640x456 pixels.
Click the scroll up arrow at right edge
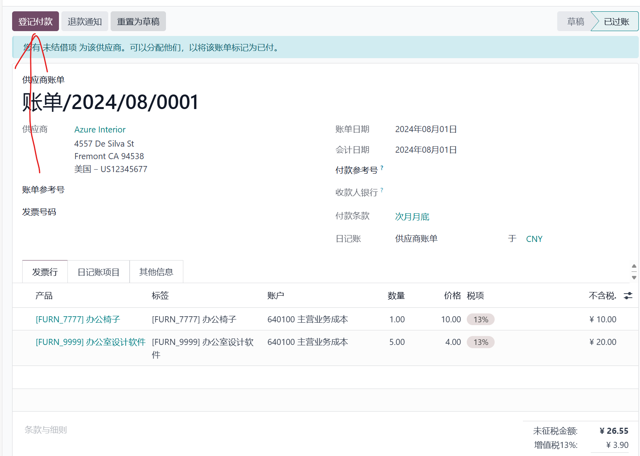(x=634, y=266)
